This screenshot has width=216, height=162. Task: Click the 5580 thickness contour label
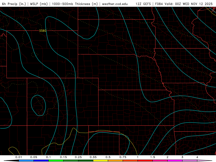(43, 31)
